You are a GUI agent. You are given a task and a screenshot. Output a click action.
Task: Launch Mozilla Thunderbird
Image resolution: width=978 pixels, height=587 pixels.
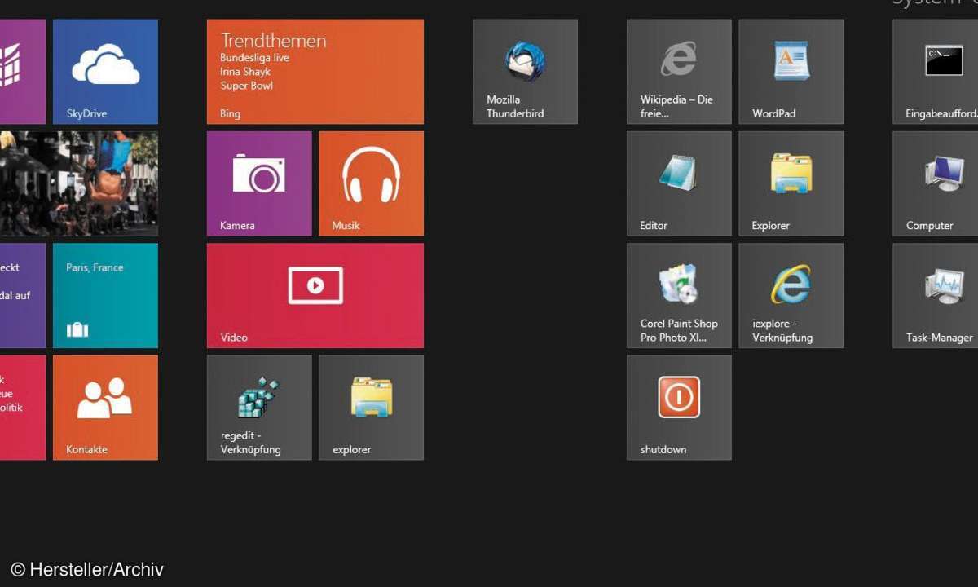coord(525,72)
